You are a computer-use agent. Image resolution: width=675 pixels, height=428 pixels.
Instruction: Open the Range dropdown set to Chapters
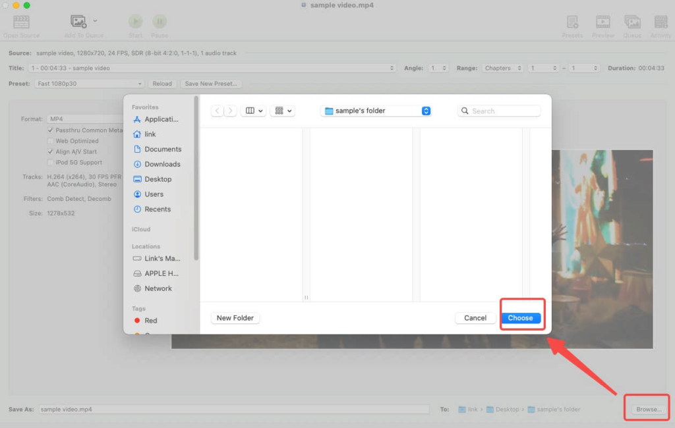point(504,67)
